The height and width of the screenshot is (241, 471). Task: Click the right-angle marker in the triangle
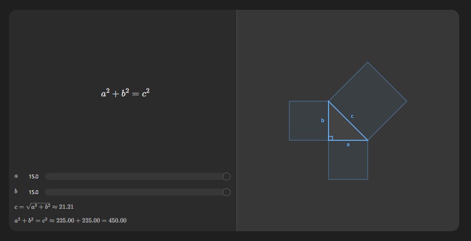[x=330, y=138]
